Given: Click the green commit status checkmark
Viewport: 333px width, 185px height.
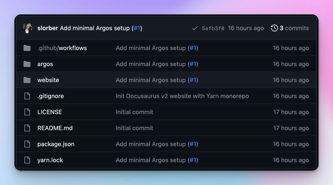Looking at the screenshot, I should click(195, 28).
